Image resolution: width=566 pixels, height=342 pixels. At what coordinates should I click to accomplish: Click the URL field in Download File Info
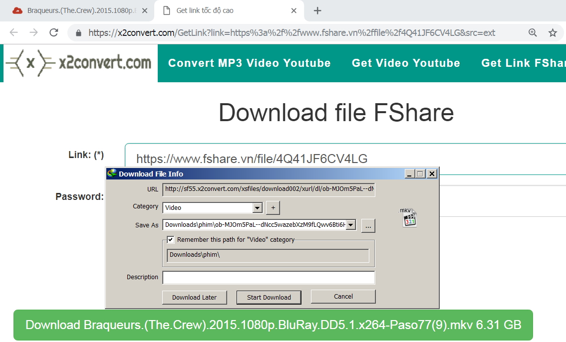pyautogui.click(x=269, y=189)
